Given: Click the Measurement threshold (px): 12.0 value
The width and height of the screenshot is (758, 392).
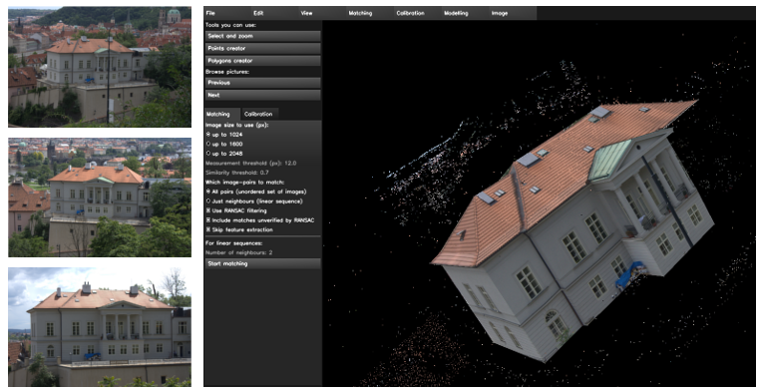Looking at the screenshot, I should pos(251,164).
